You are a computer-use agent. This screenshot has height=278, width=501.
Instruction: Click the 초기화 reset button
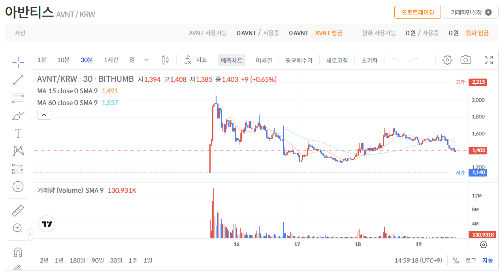pos(369,60)
